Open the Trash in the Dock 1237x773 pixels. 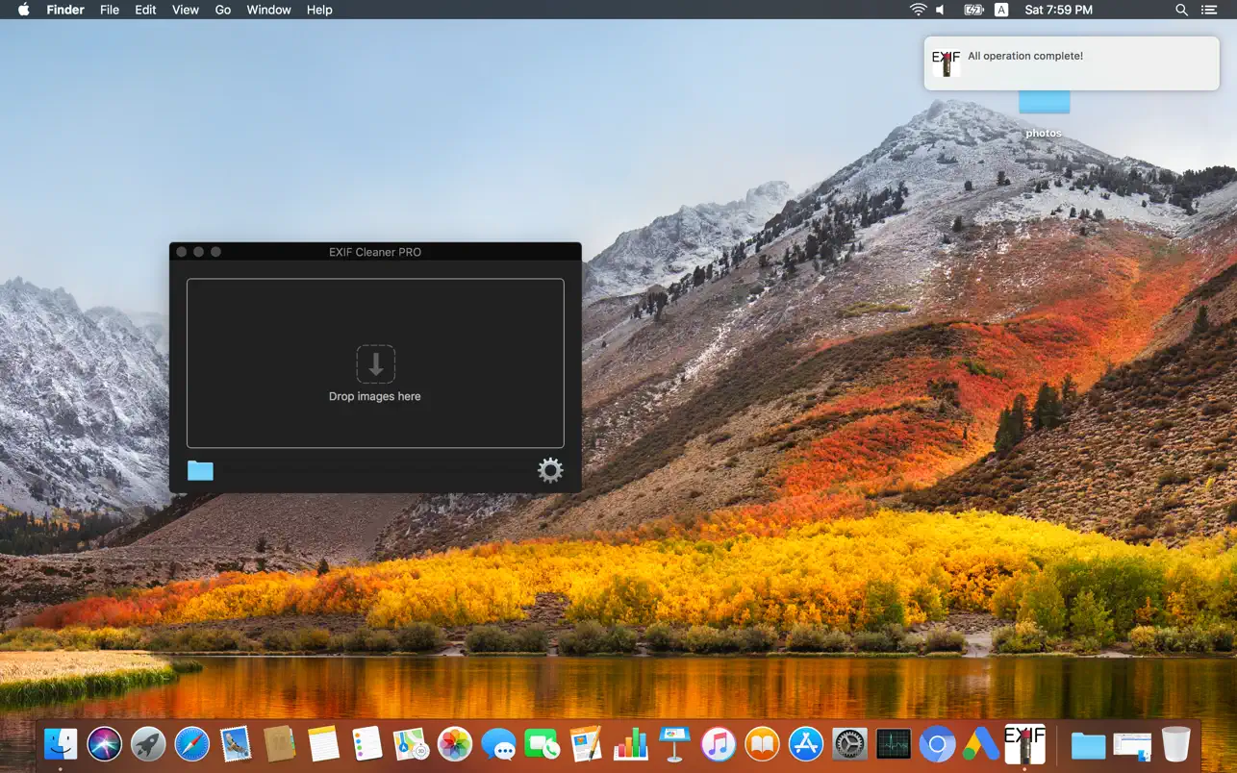coord(1175,743)
